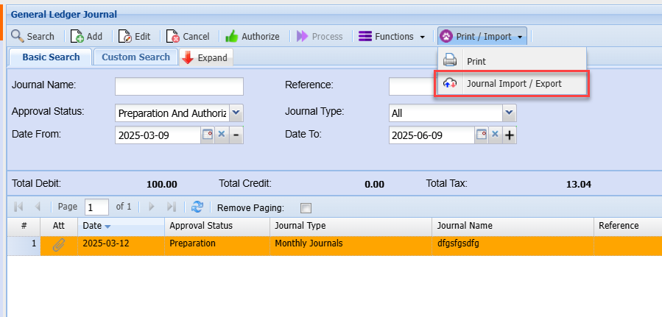662x317 pixels.
Task: Click the Preparation status cell
Action: tap(217, 246)
